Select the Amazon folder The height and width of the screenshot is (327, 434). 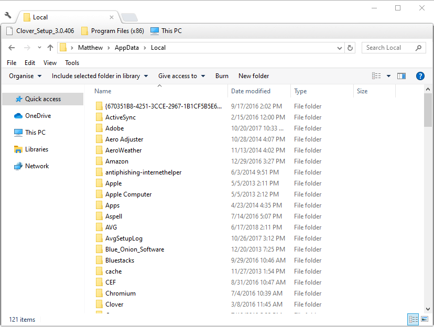pos(117,161)
